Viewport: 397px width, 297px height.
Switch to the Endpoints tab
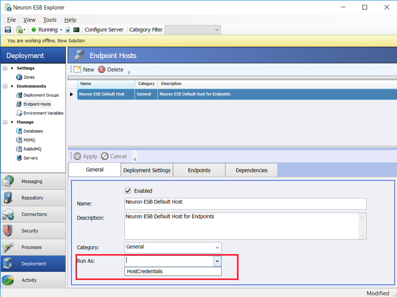click(199, 170)
